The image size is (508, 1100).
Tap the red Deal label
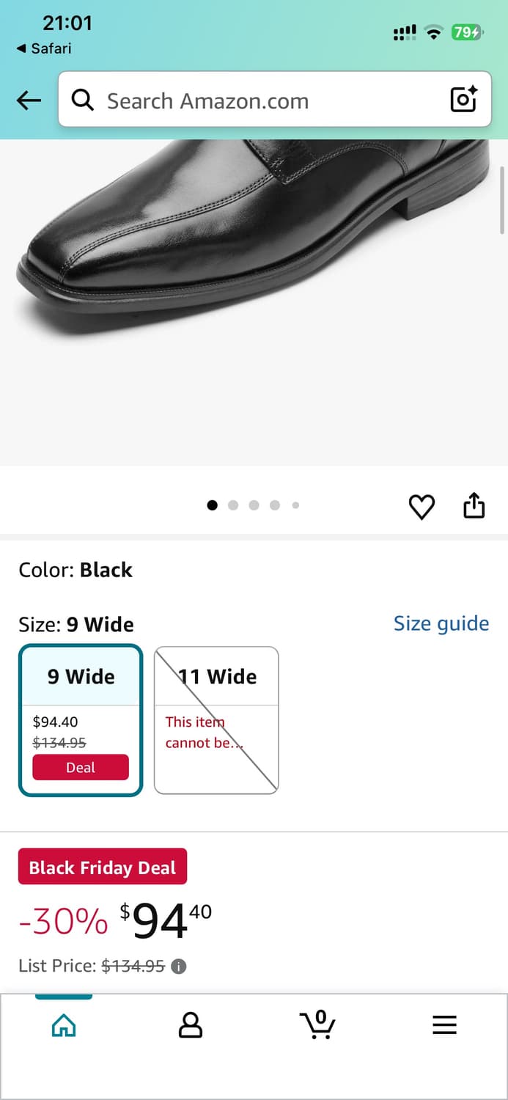[x=81, y=768]
